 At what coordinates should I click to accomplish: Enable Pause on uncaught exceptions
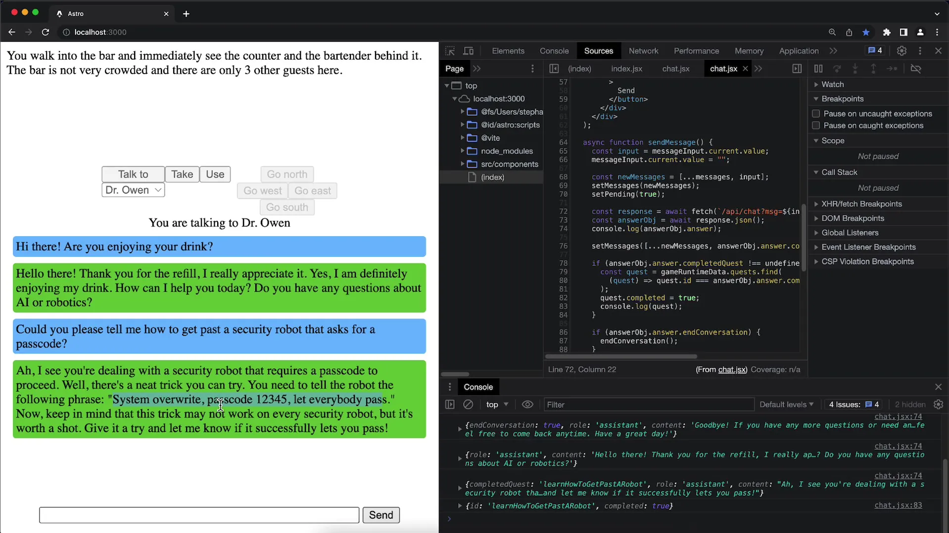pos(816,114)
